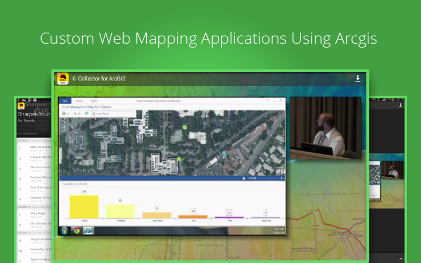This screenshot has width=421, height=263.
Task: Tap the download icon in the video header
Action: pos(358,78)
